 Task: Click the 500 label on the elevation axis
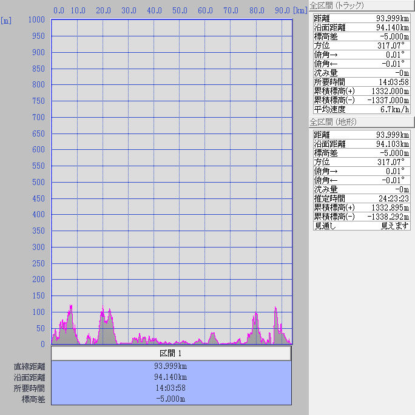[38, 182]
